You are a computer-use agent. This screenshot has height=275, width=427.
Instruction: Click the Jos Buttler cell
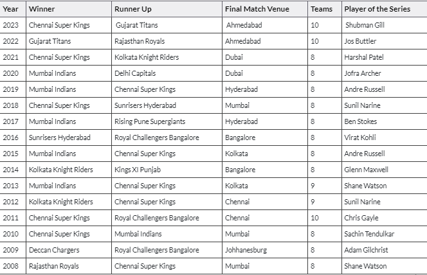pos(362,42)
